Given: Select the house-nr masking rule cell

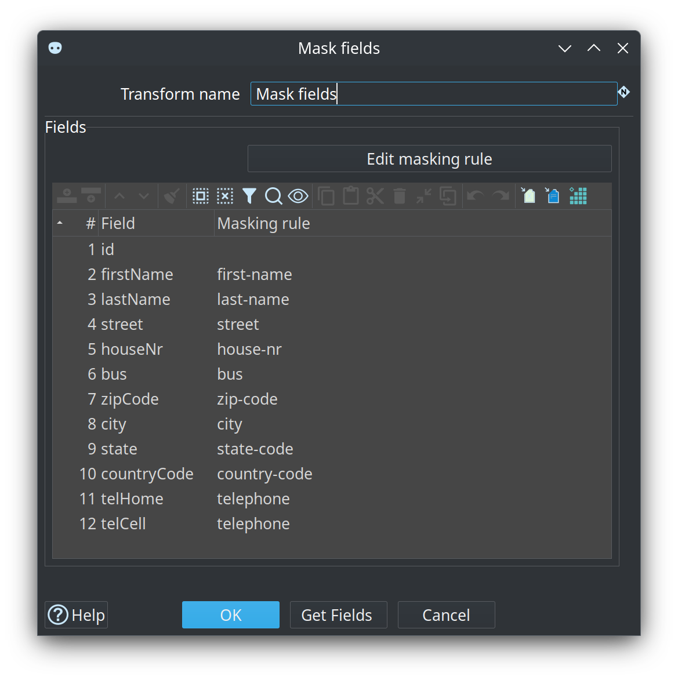Looking at the screenshot, I should [412, 349].
